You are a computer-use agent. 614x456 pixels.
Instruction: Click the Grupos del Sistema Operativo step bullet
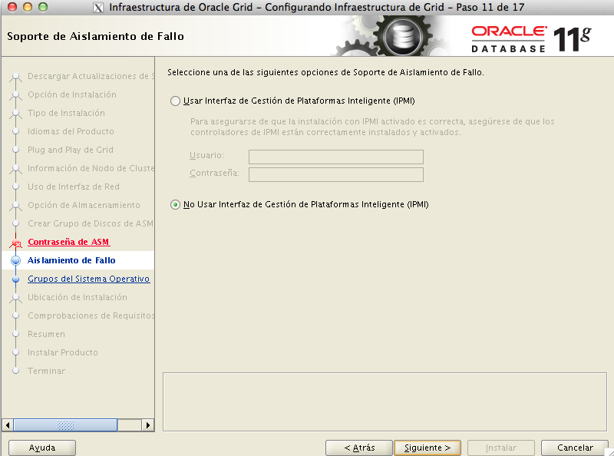pyautogui.click(x=15, y=279)
